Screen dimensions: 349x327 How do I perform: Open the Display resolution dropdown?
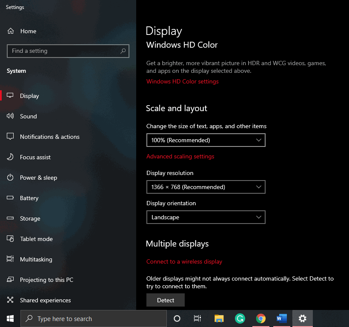point(206,187)
